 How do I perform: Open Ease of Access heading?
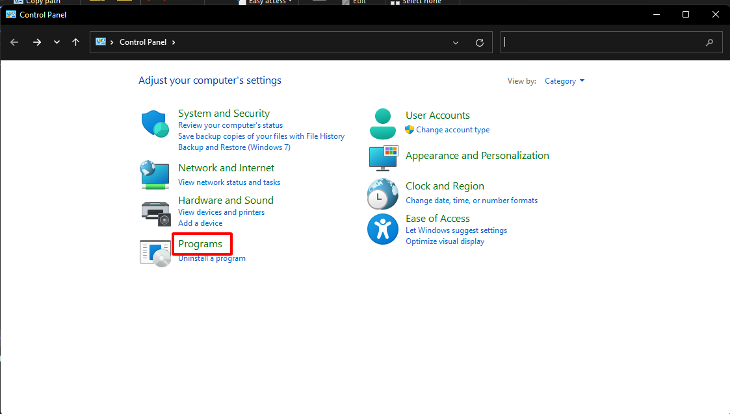[x=437, y=219]
